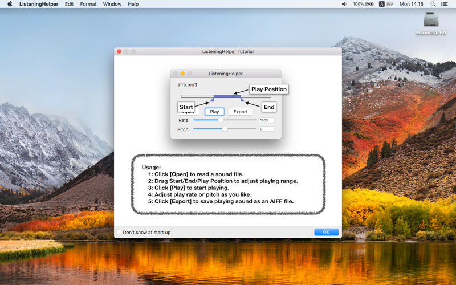Click the ListeningHelper Tutorial title text

tap(227, 51)
